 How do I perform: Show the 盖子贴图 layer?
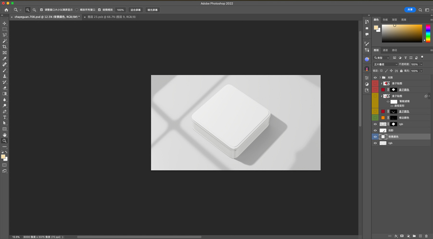[x=375, y=83]
